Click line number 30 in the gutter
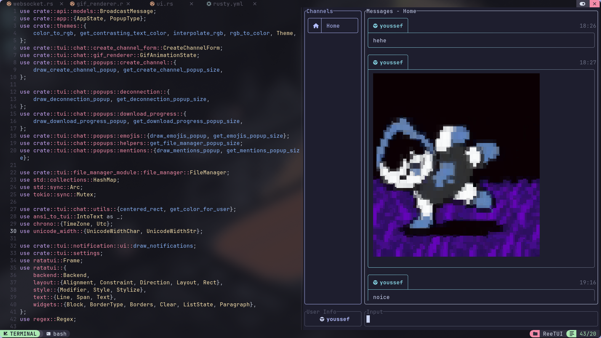Screen dimensions: 601x338 13,231
